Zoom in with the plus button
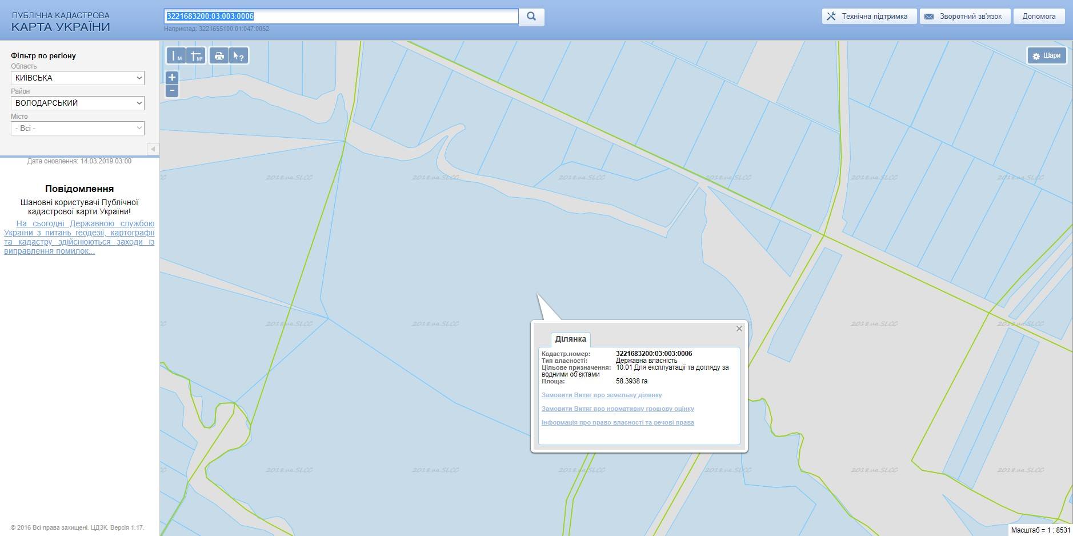 click(172, 77)
